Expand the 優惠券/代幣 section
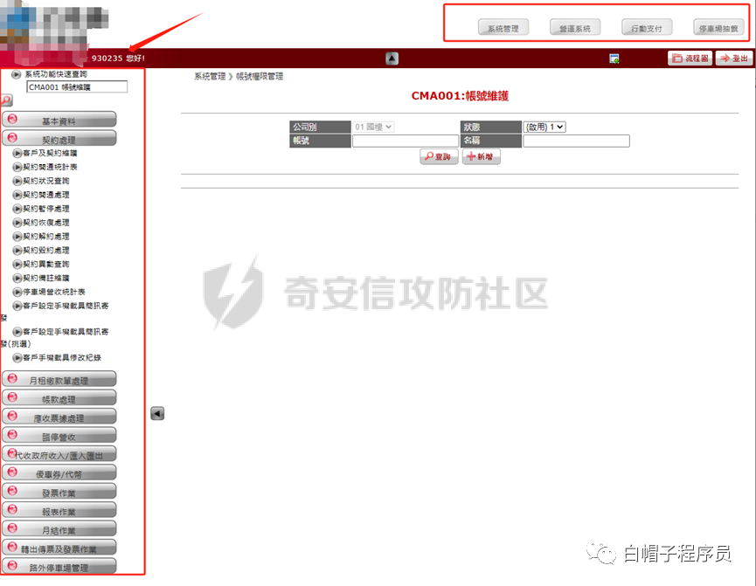This screenshot has height=586, width=756. pyautogui.click(x=59, y=472)
